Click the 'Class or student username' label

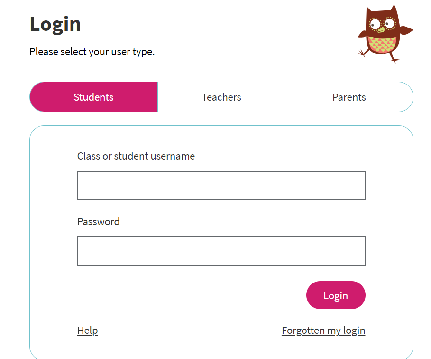(136, 156)
